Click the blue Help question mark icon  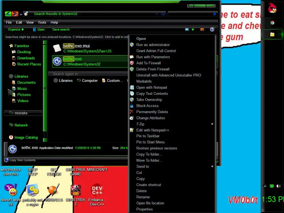click(x=212, y=29)
